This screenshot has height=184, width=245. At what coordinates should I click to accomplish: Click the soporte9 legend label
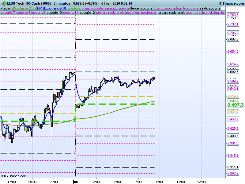(39, 13)
